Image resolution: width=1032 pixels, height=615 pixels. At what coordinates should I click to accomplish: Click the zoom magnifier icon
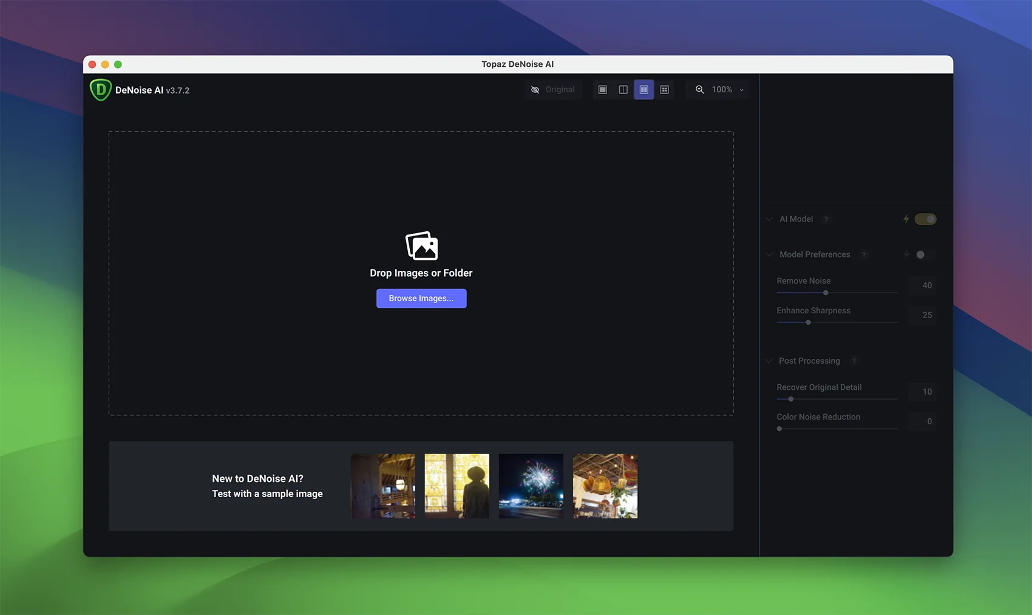click(700, 90)
